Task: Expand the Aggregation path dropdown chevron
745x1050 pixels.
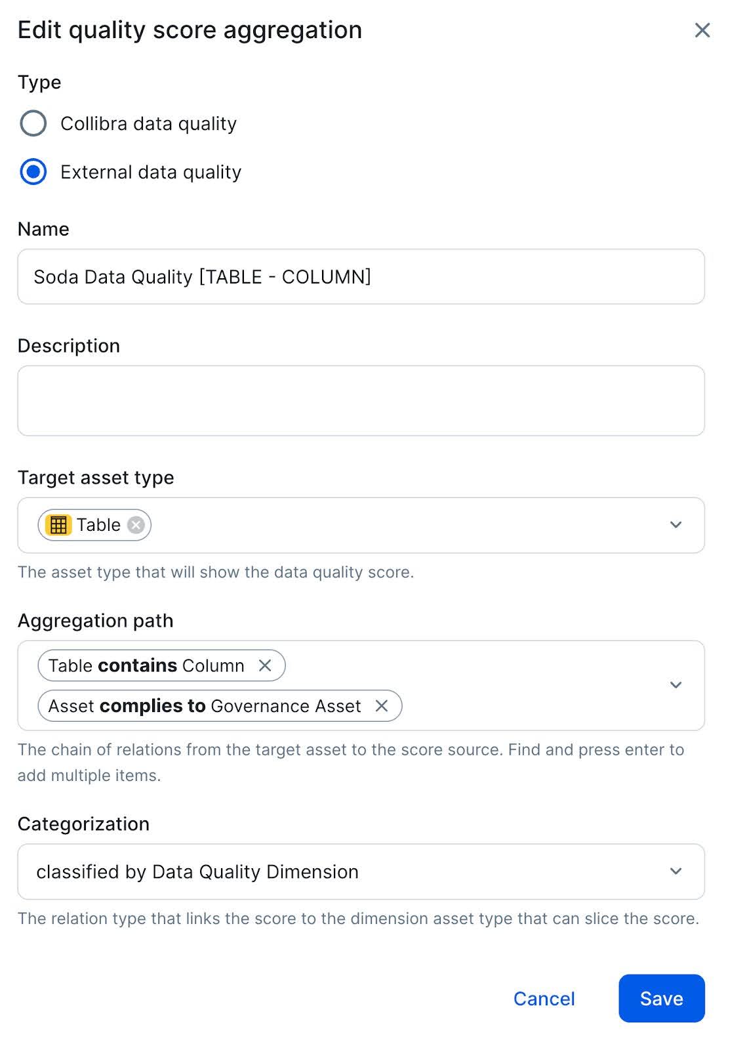Action: 675,685
